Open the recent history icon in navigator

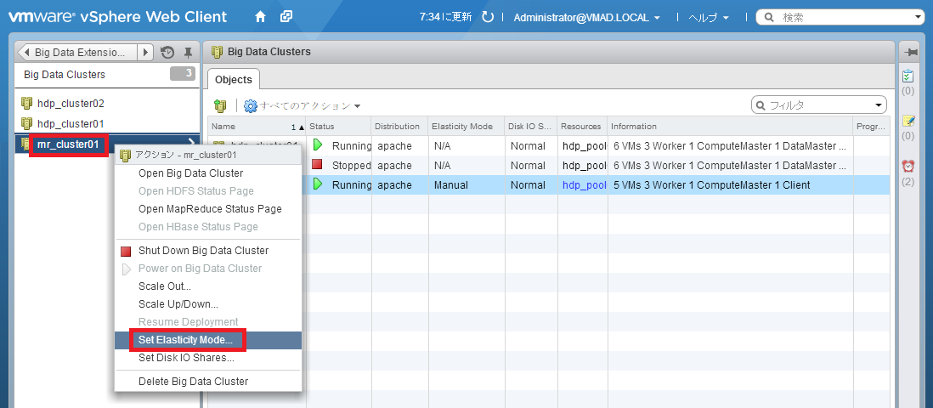click(x=167, y=53)
